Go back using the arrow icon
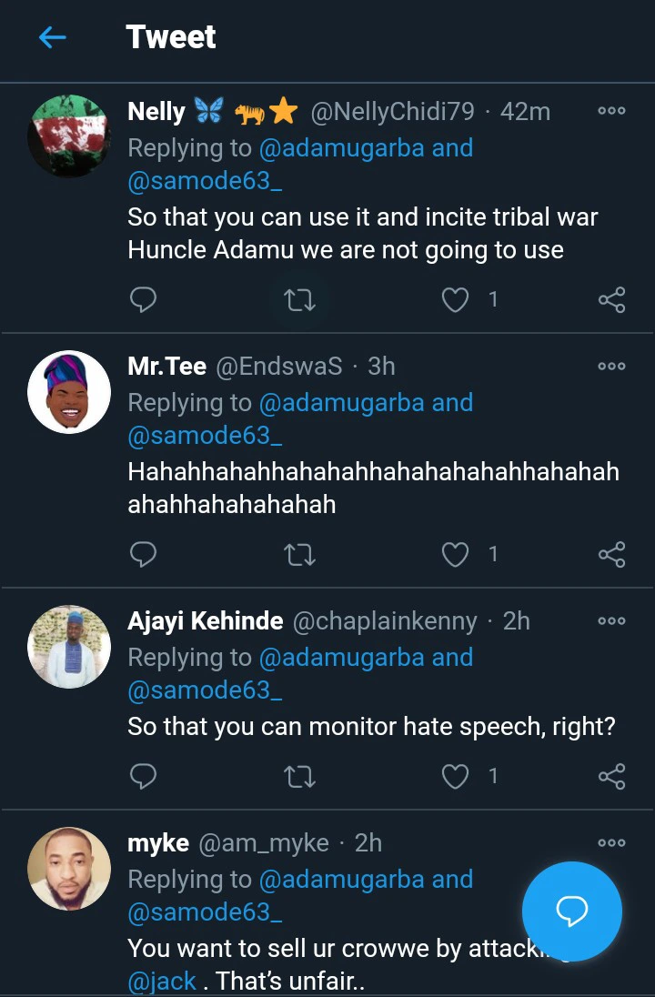655x997 pixels. 53,37
